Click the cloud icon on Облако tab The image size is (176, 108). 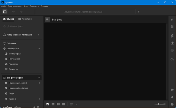pyautogui.click(x=4, y=19)
